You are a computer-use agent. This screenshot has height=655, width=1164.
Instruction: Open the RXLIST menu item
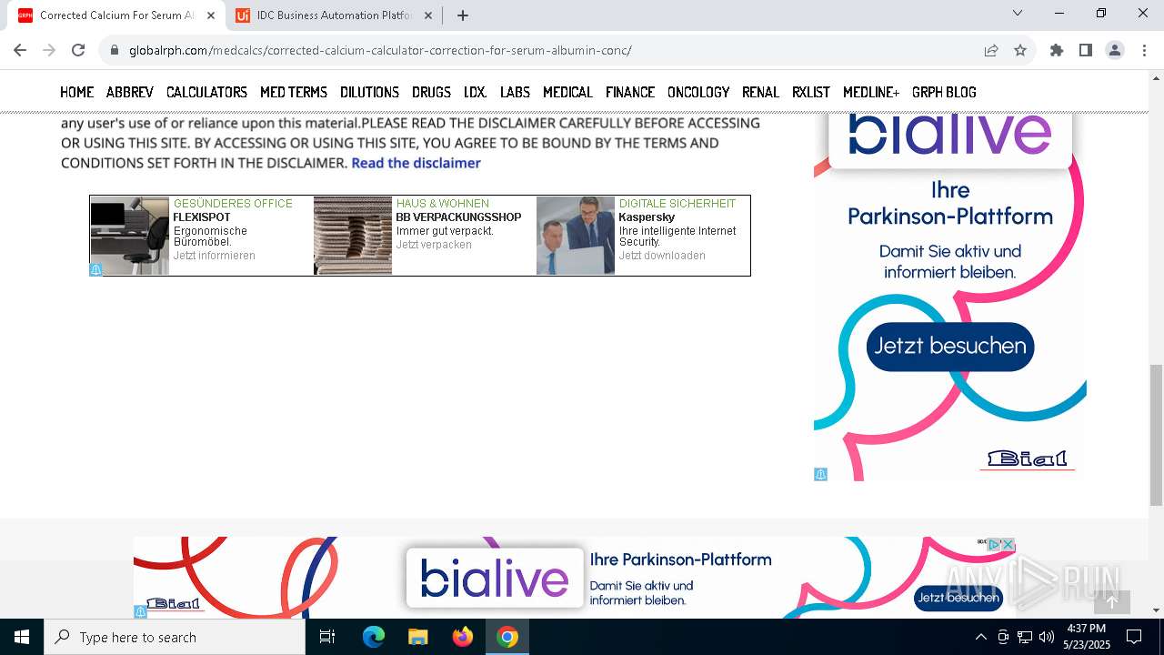(x=811, y=92)
